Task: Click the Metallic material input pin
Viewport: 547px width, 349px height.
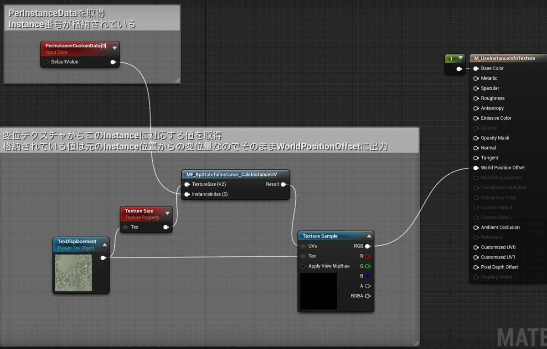Action: click(x=476, y=79)
